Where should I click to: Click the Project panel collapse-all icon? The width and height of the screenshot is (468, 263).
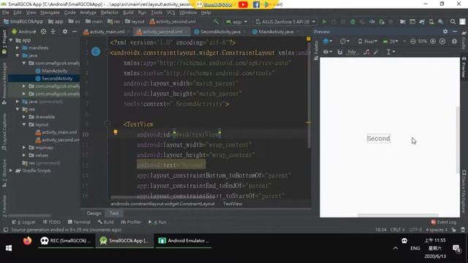(x=53, y=31)
